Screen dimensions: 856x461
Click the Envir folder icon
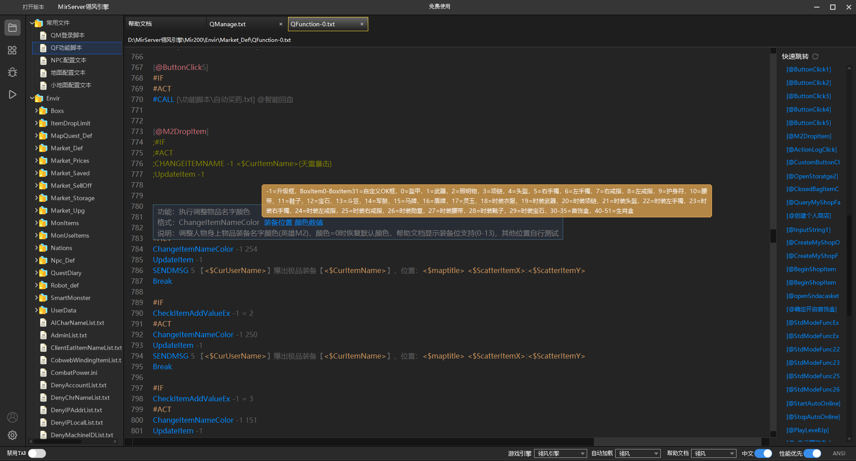pos(39,98)
